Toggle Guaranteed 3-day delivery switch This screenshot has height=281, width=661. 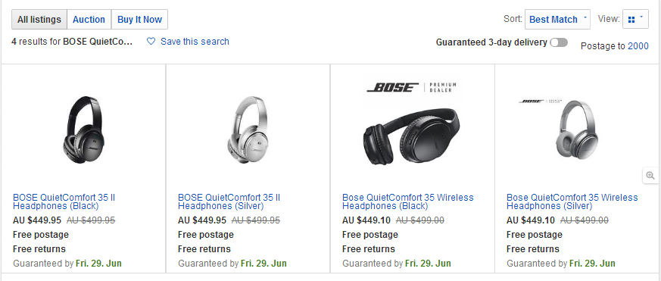point(559,42)
